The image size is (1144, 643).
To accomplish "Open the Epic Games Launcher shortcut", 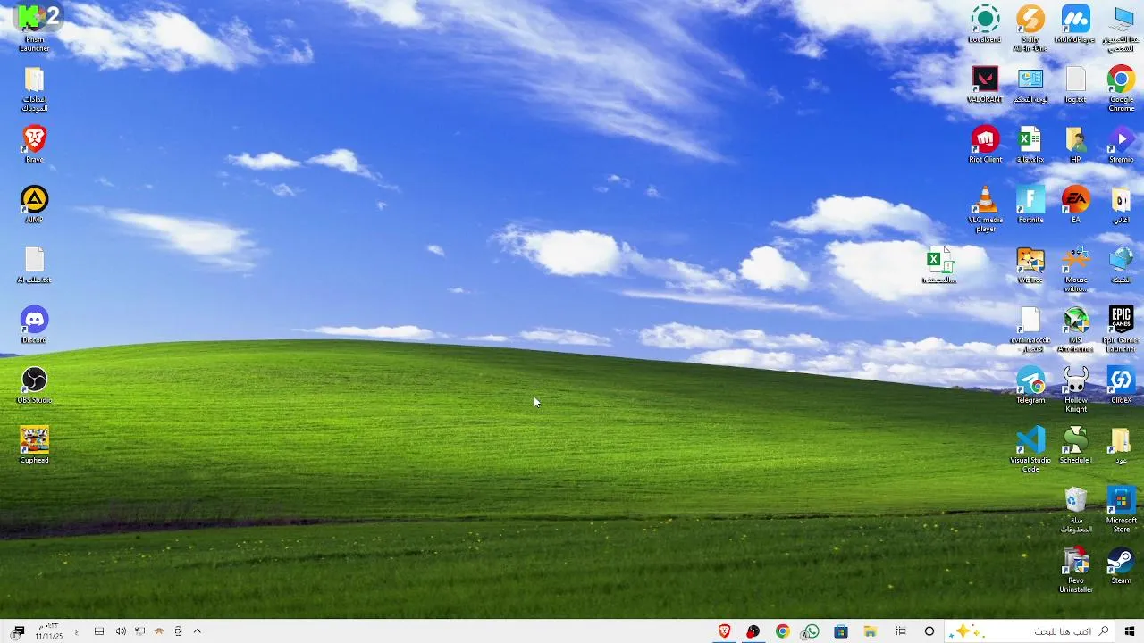I will pyautogui.click(x=1121, y=330).
